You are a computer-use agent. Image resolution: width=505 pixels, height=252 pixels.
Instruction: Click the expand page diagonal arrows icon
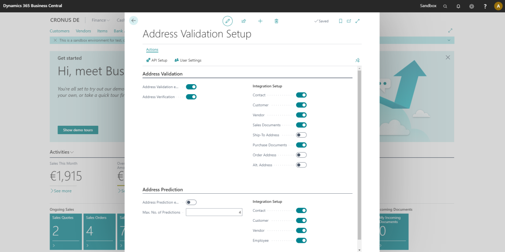click(357, 21)
